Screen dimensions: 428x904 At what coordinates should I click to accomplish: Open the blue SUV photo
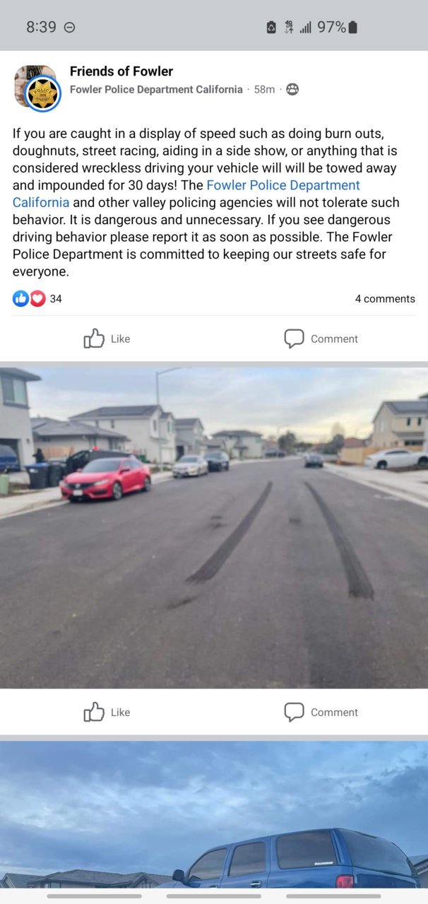tap(214, 814)
